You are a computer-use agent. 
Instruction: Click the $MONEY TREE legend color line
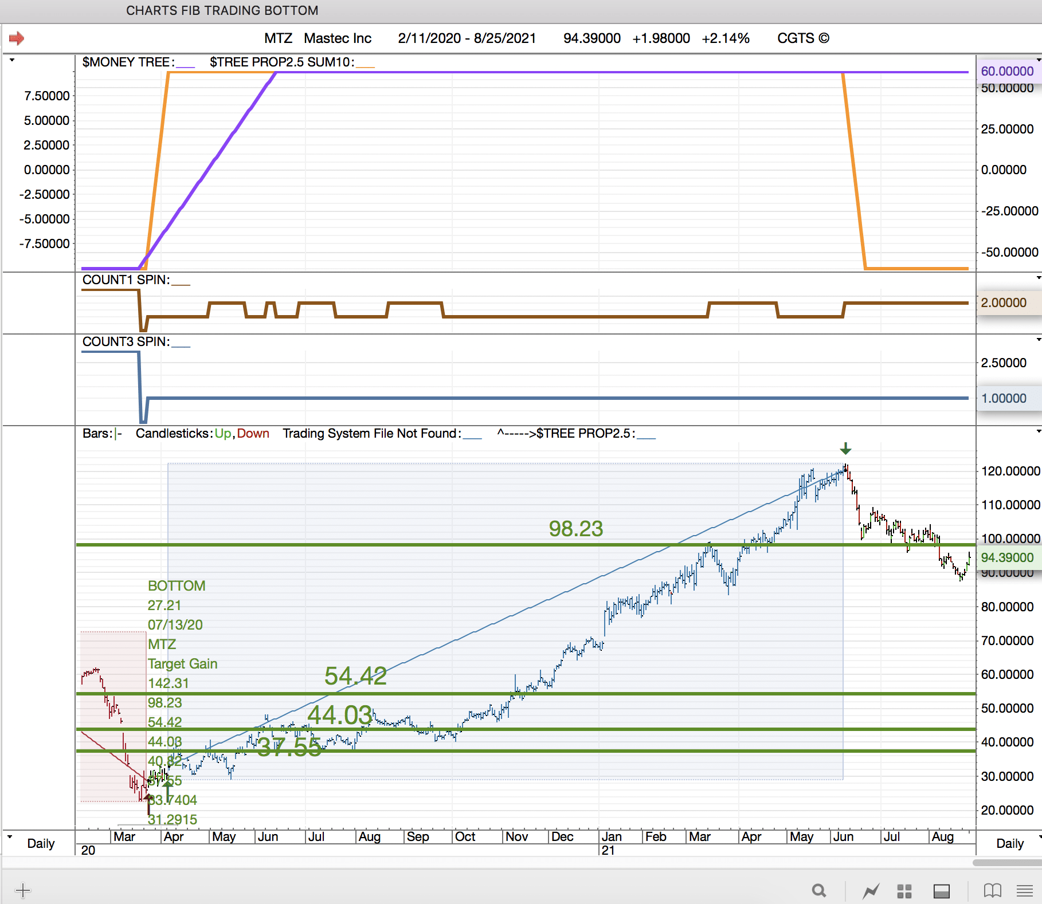(x=185, y=66)
